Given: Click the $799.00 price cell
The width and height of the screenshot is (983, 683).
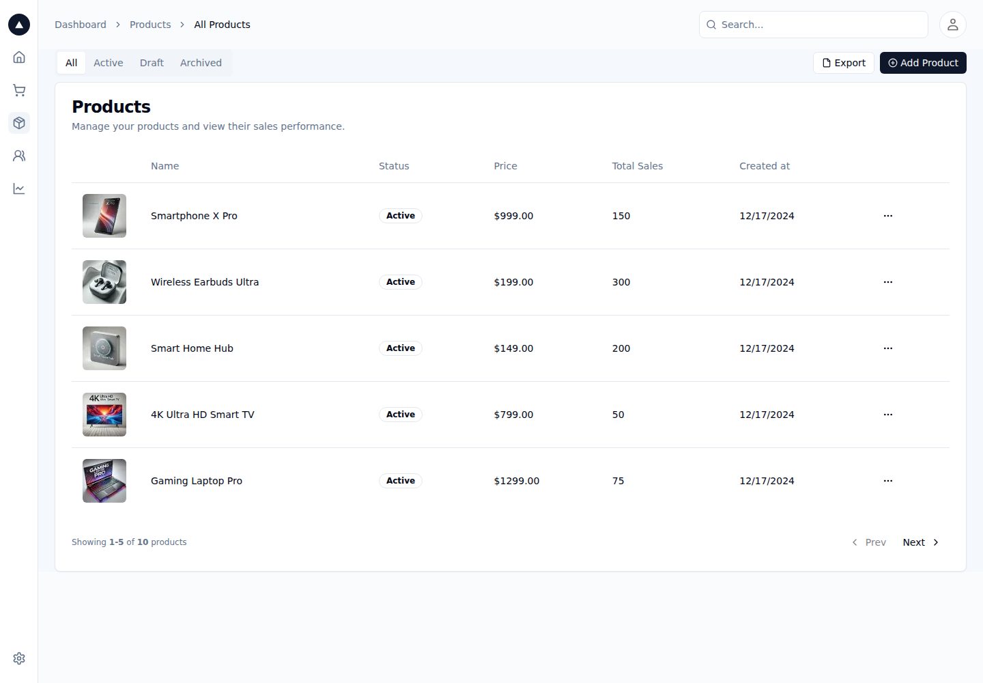Looking at the screenshot, I should pos(513,415).
